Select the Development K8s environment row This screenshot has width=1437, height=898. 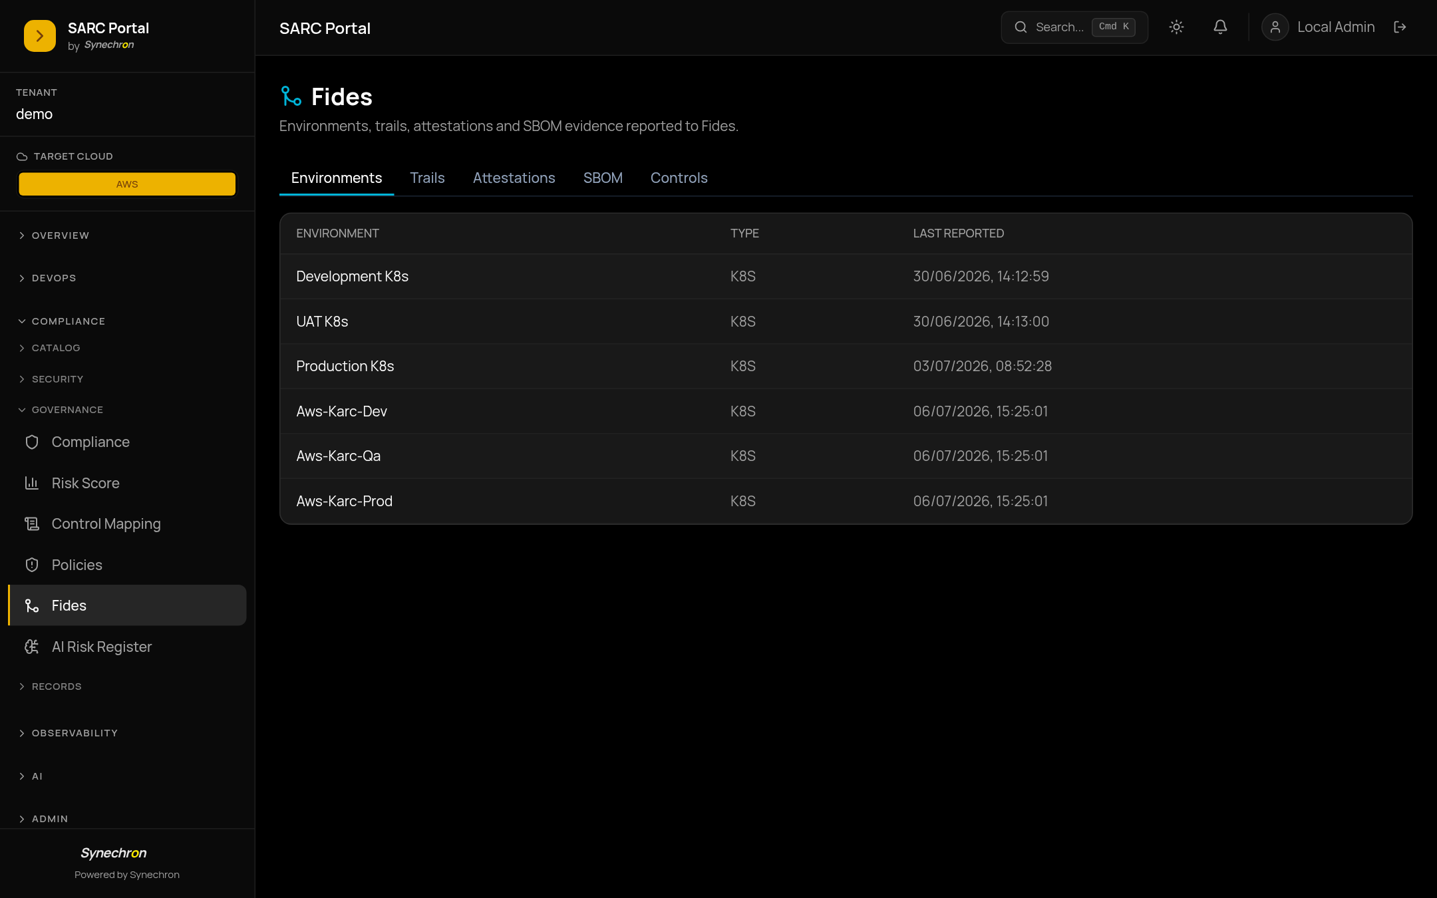(x=846, y=277)
